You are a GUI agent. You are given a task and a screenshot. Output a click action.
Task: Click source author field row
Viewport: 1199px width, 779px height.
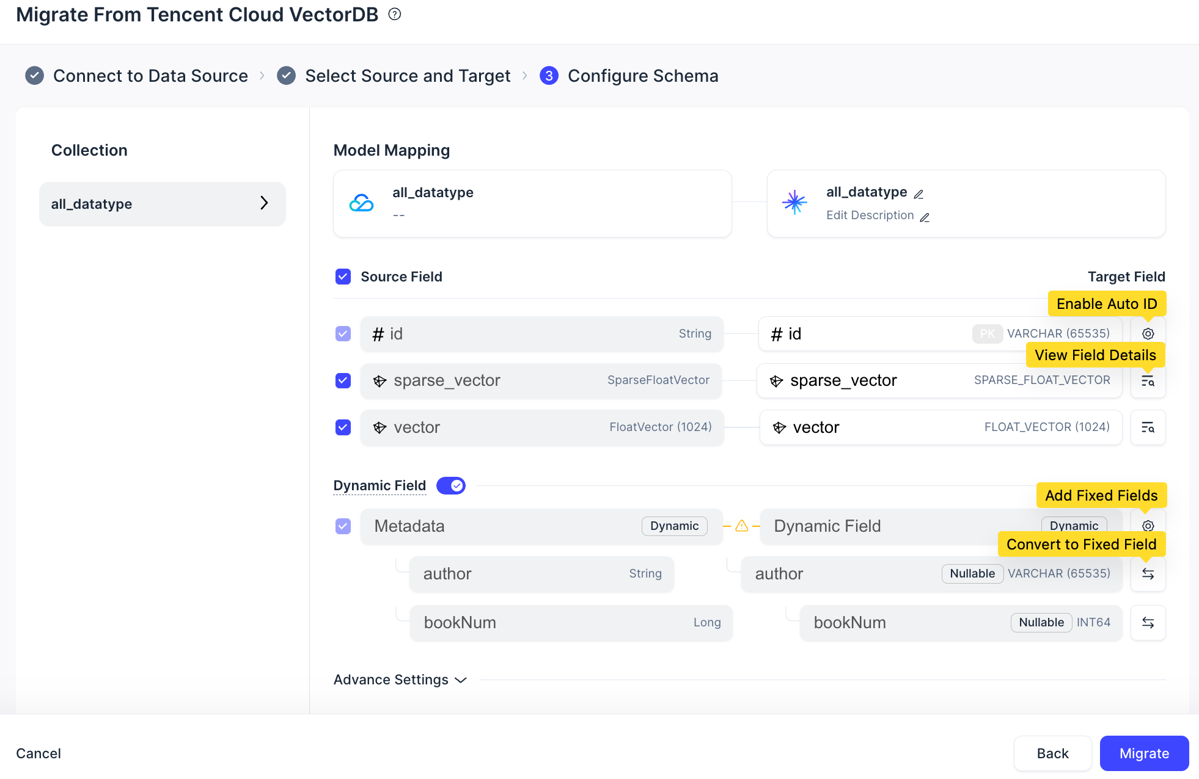(542, 574)
